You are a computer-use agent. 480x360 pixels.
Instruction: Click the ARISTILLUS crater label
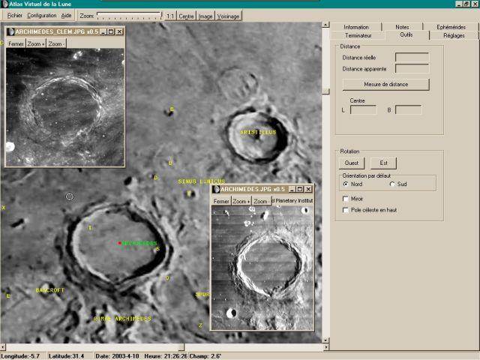[258, 132]
